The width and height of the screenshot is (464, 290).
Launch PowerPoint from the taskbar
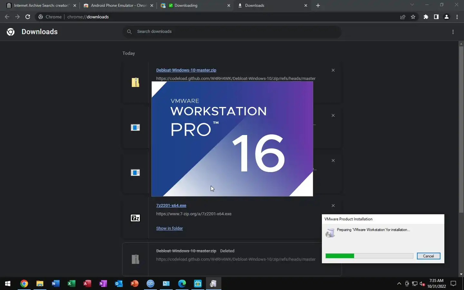[134, 284]
